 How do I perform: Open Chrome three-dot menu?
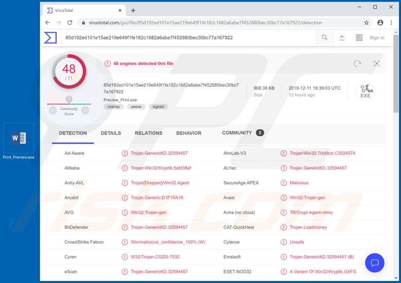(391, 22)
